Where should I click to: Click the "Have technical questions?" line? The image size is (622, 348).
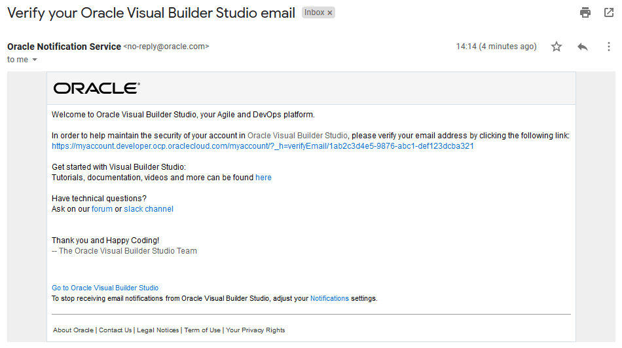click(x=99, y=199)
